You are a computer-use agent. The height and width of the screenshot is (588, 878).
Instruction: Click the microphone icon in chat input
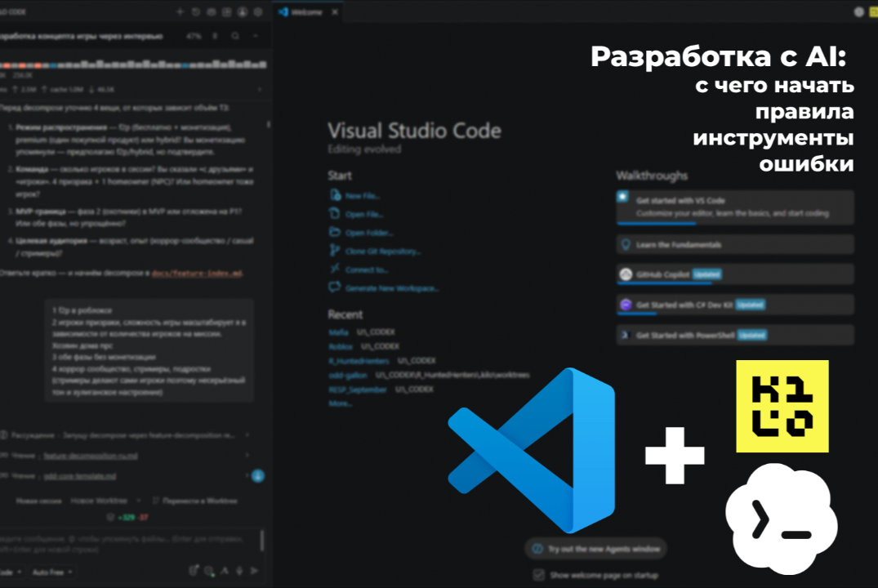[x=239, y=571]
